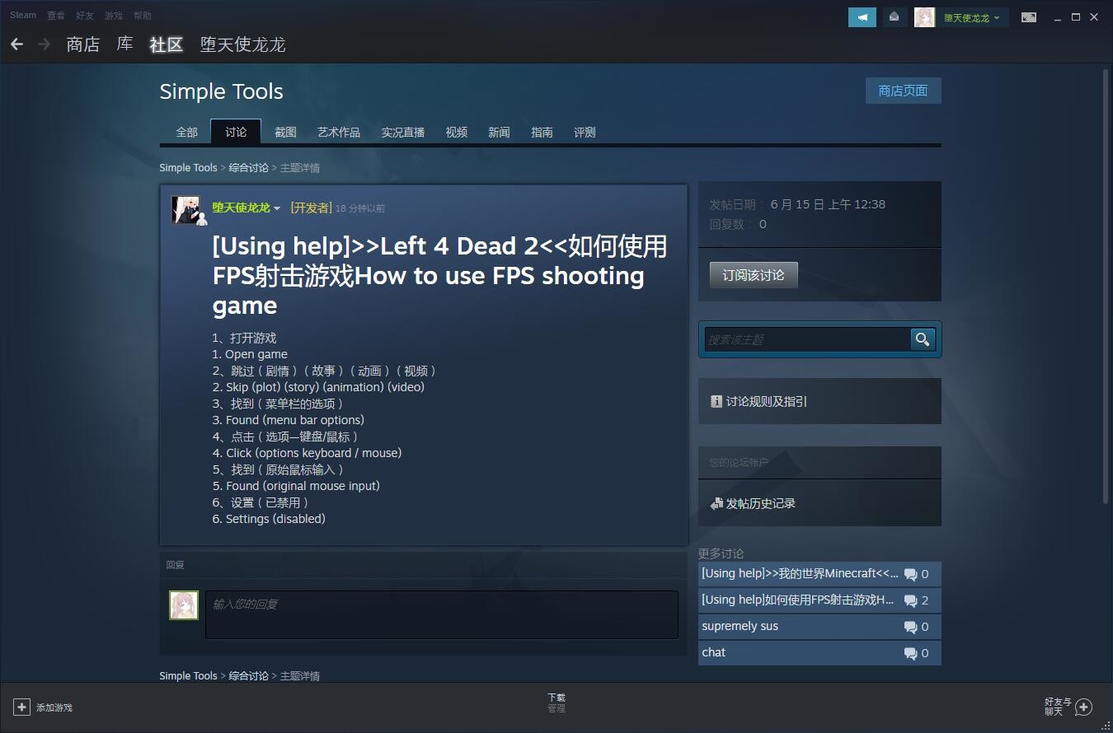
Task: Open the Steam menu
Action: [22, 14]
